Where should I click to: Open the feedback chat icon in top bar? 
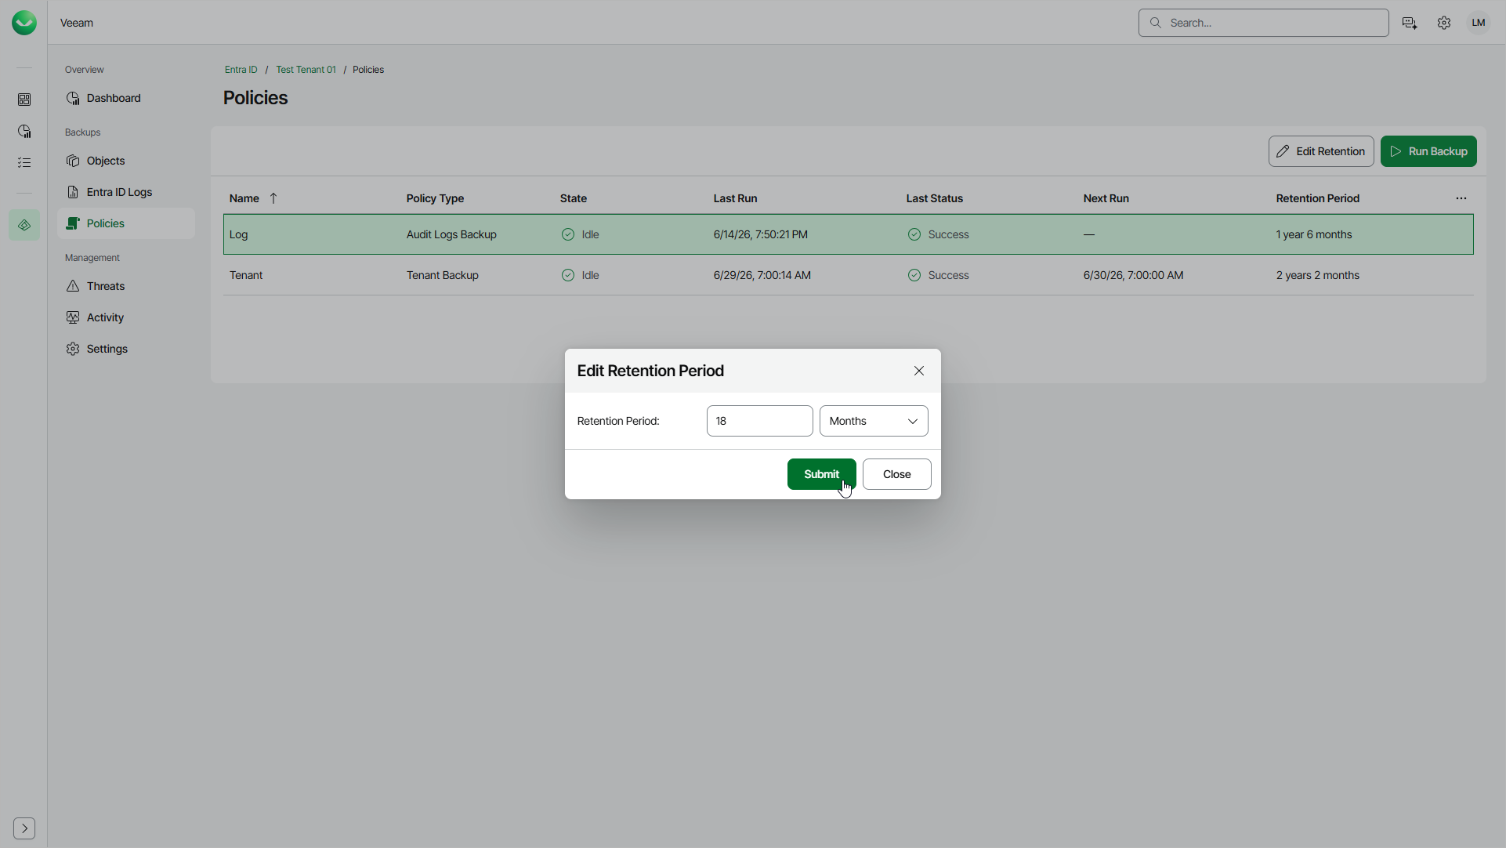(x=1410, y=23)
